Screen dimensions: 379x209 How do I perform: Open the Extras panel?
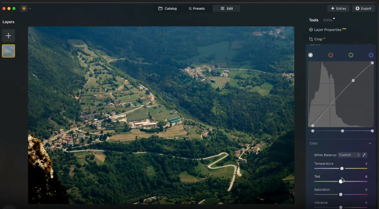(338, 8)
